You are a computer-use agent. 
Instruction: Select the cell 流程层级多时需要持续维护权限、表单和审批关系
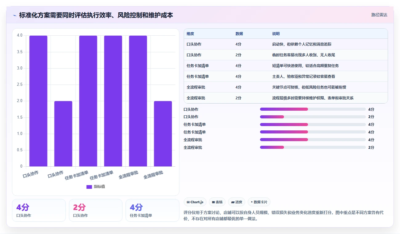coord(313,98)
